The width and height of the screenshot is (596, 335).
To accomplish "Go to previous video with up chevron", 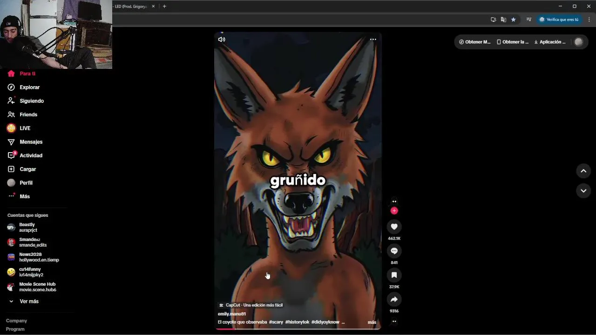I will [583, 171].
